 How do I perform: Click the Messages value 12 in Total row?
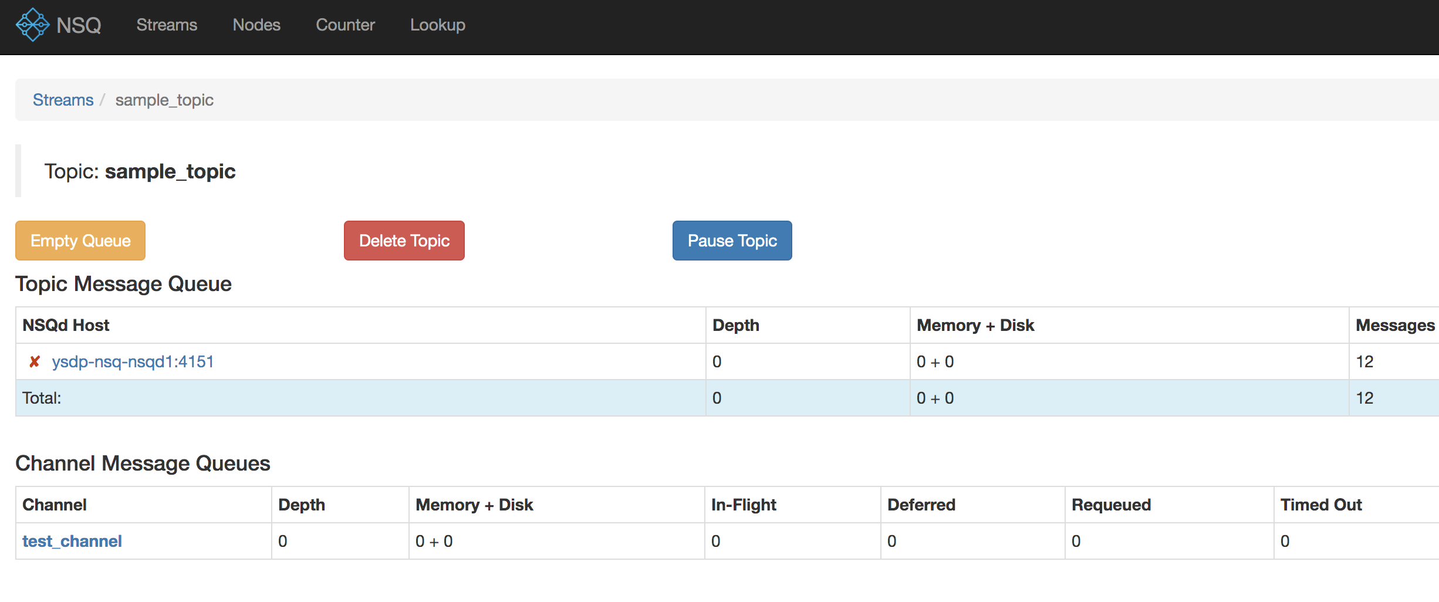tap(1364, 398)
